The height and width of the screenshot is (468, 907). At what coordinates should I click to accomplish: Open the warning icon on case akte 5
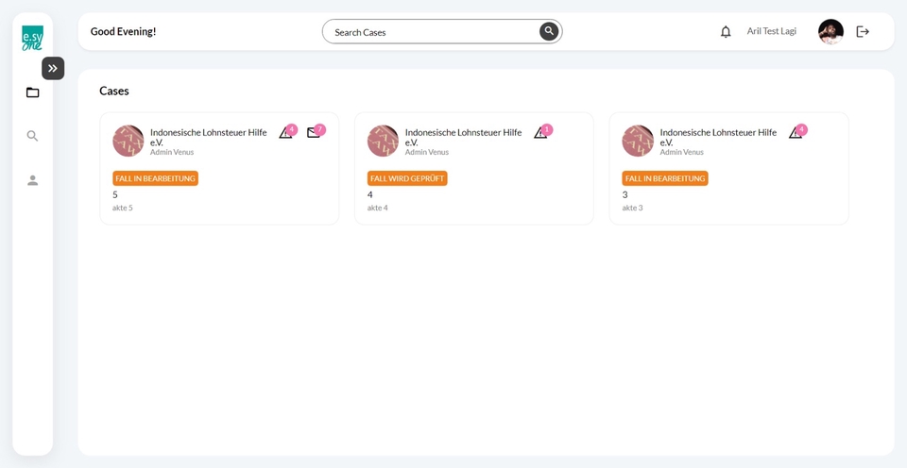[285, 133]
